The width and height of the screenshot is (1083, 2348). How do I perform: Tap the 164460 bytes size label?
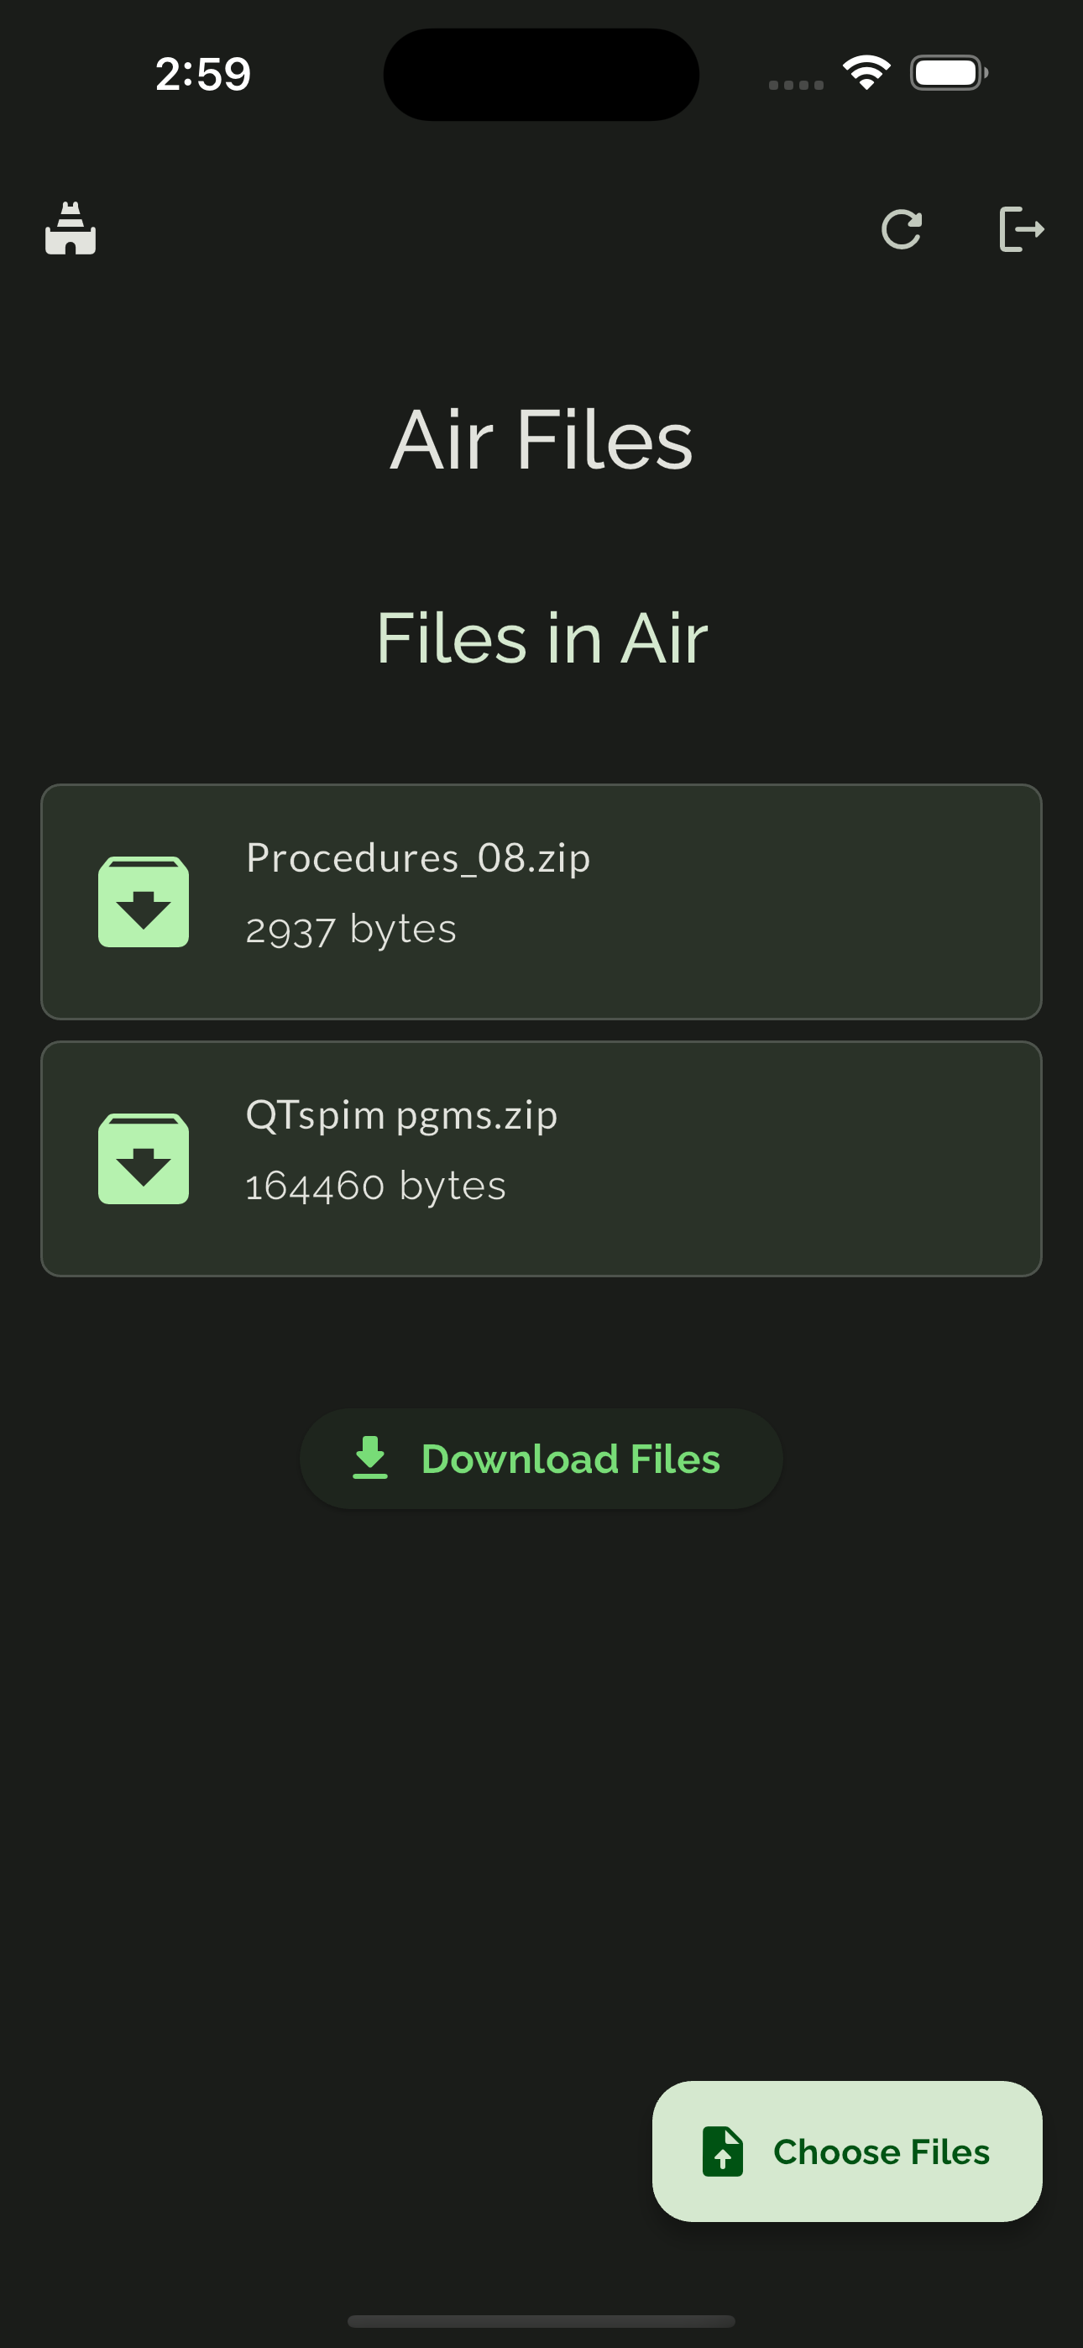[374, 1185]
